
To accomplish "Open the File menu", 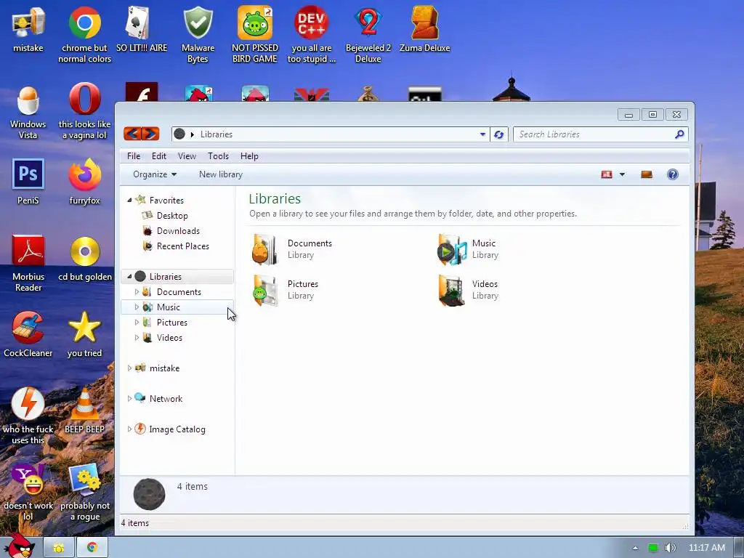I will (x=134, y=156).
